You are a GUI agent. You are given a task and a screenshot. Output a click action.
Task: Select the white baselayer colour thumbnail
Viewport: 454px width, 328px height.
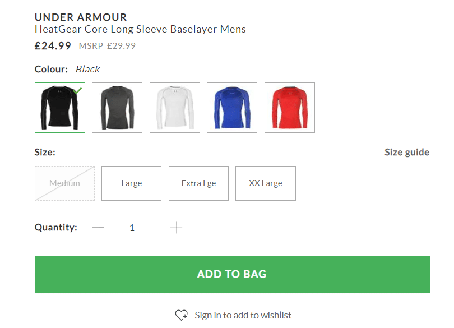pyautogui.click(x=174, y=108)
